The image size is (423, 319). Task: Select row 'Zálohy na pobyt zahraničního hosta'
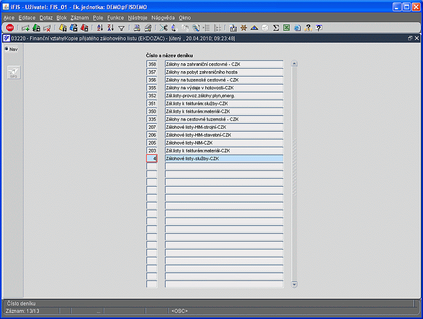click(224, 72)
